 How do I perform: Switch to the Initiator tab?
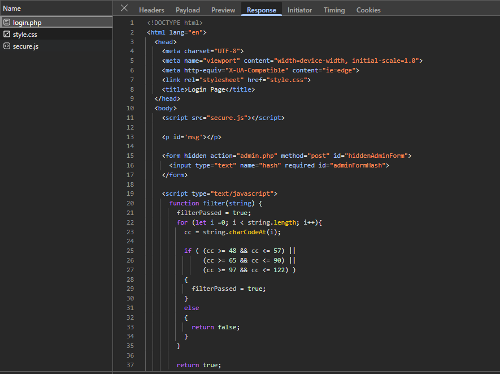[x=300, y=10]
